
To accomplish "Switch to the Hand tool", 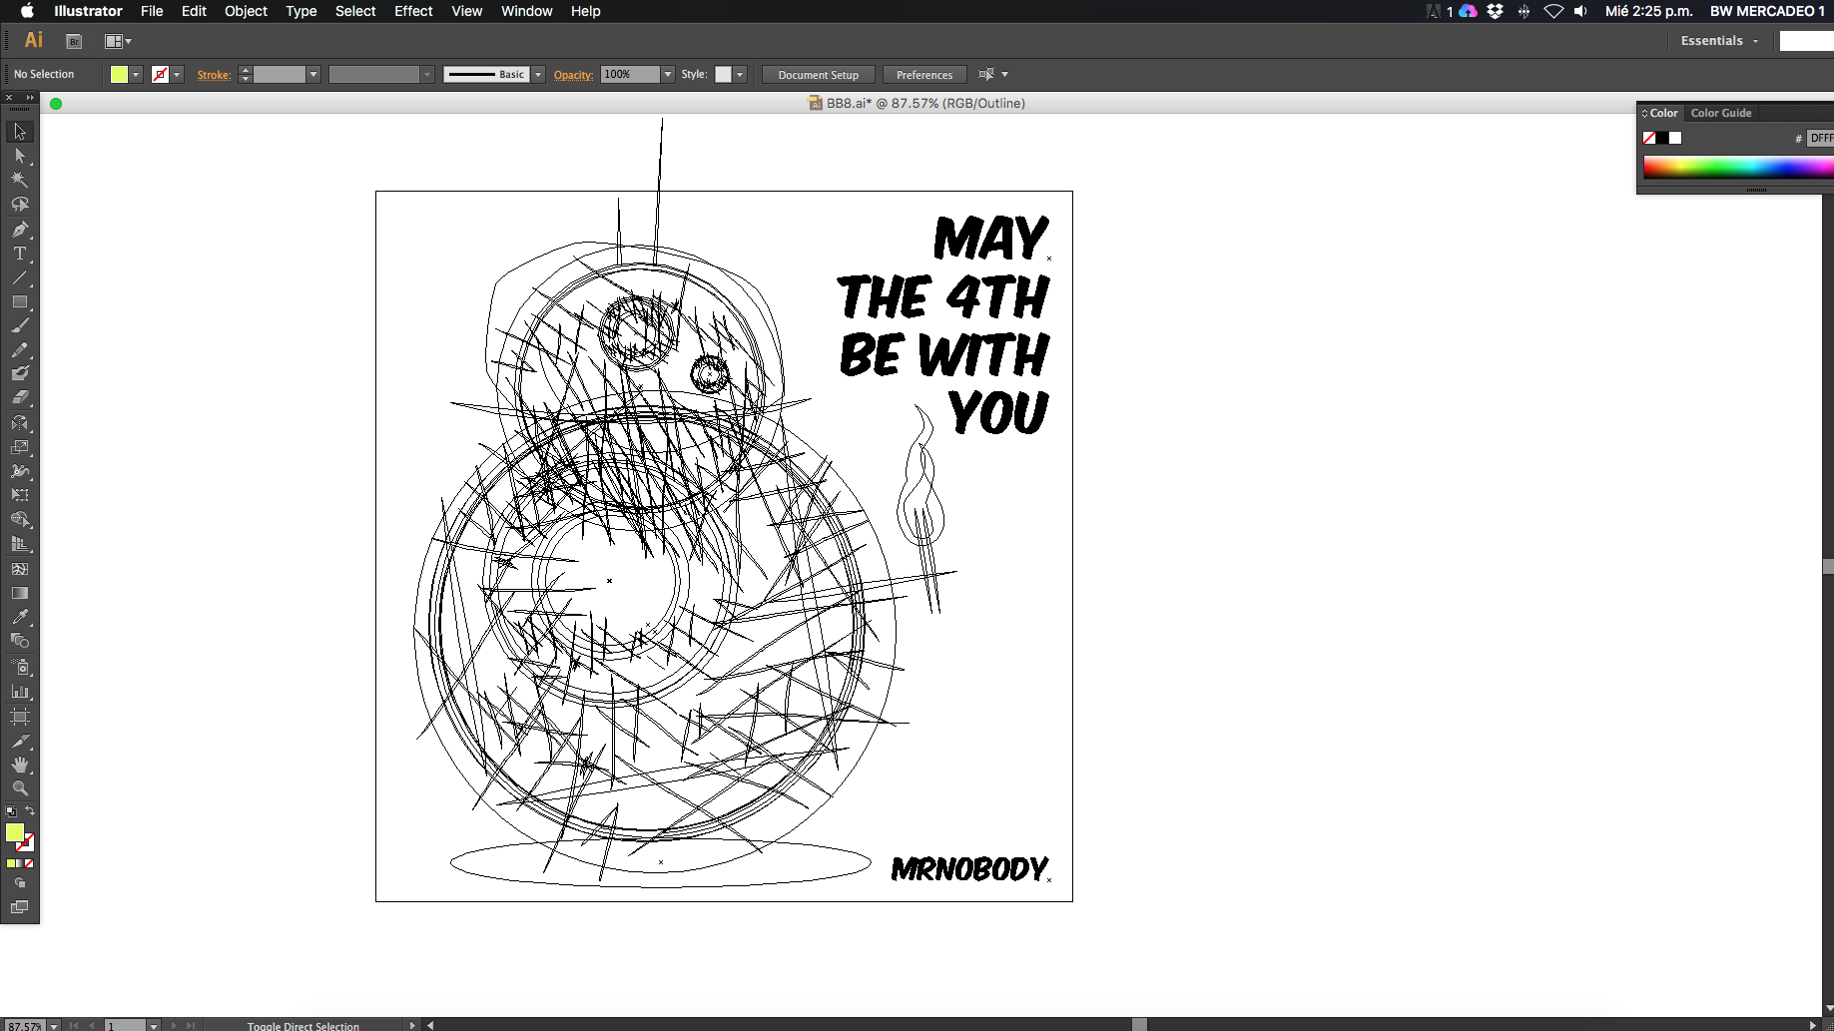I will tap(19, 765).
